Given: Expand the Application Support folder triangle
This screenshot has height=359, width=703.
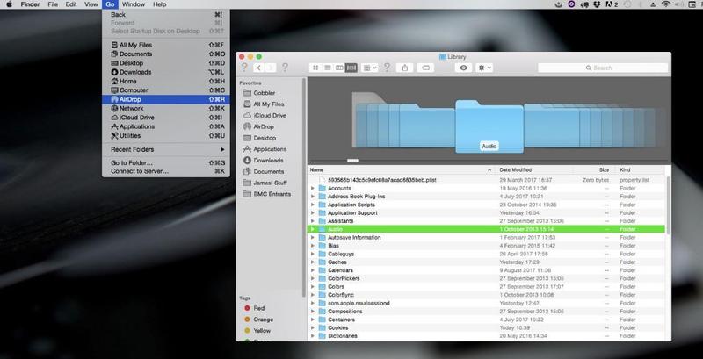Looking at the screenshot, I should tap(313, 213).
